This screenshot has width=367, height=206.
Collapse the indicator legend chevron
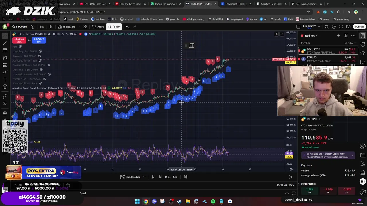coord(14,92)
